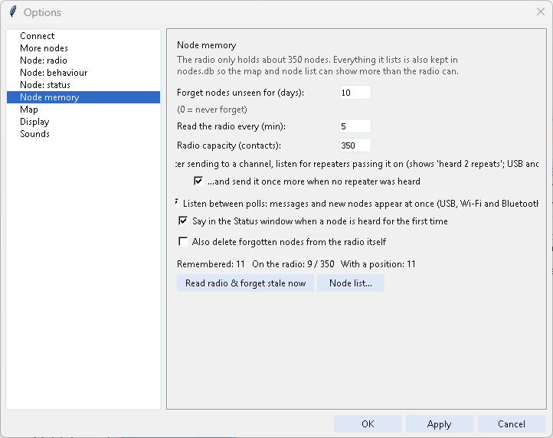The width and height of the screenshot is (553, 438).
Task: Click the feather icon in title bar
Action: 13,11
